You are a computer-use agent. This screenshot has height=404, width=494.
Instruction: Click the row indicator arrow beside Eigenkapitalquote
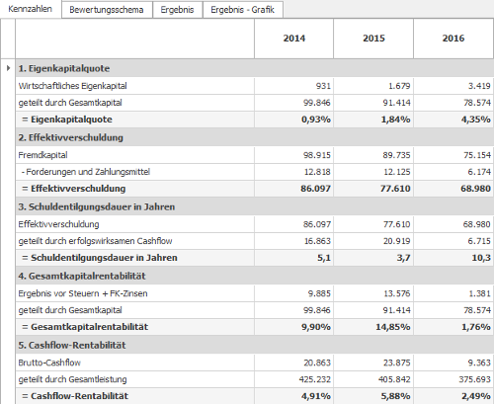click(8, 68)
